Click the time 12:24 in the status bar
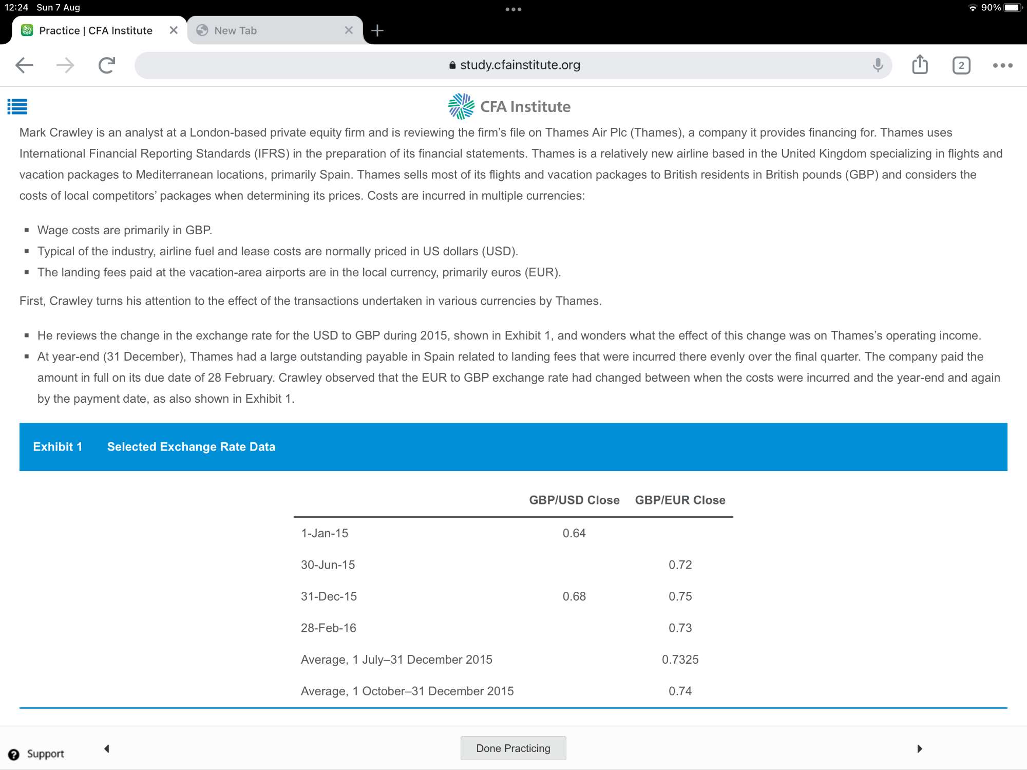 tap(16, 8)
